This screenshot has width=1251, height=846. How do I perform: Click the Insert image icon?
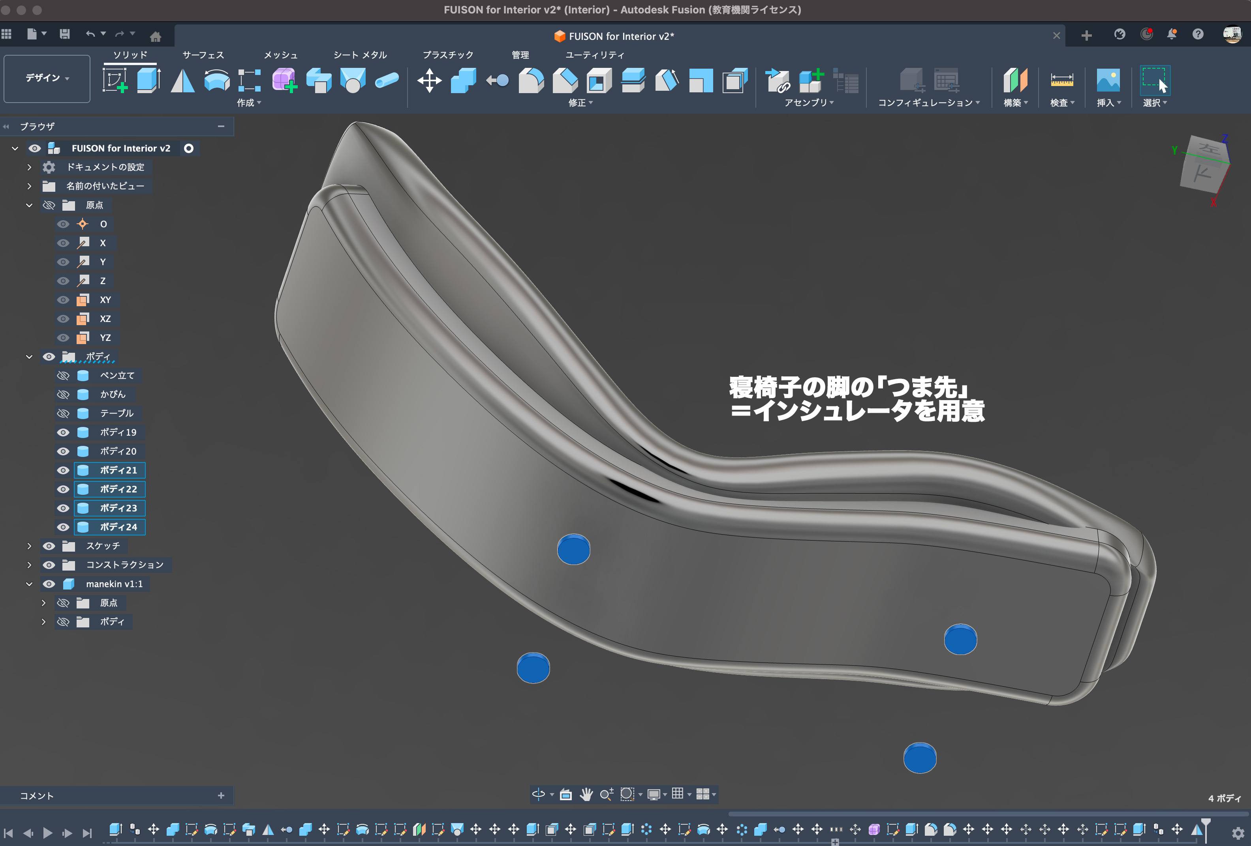pyautogui.click(x=1108, y=80)
